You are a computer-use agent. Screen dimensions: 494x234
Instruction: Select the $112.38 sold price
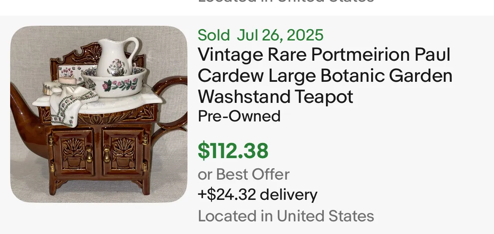233,151
